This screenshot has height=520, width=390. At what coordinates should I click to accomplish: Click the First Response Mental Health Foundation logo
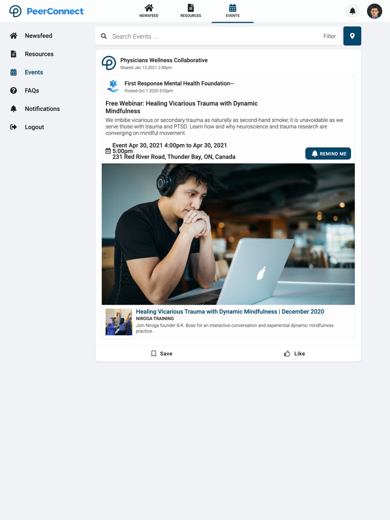(113, 86)
